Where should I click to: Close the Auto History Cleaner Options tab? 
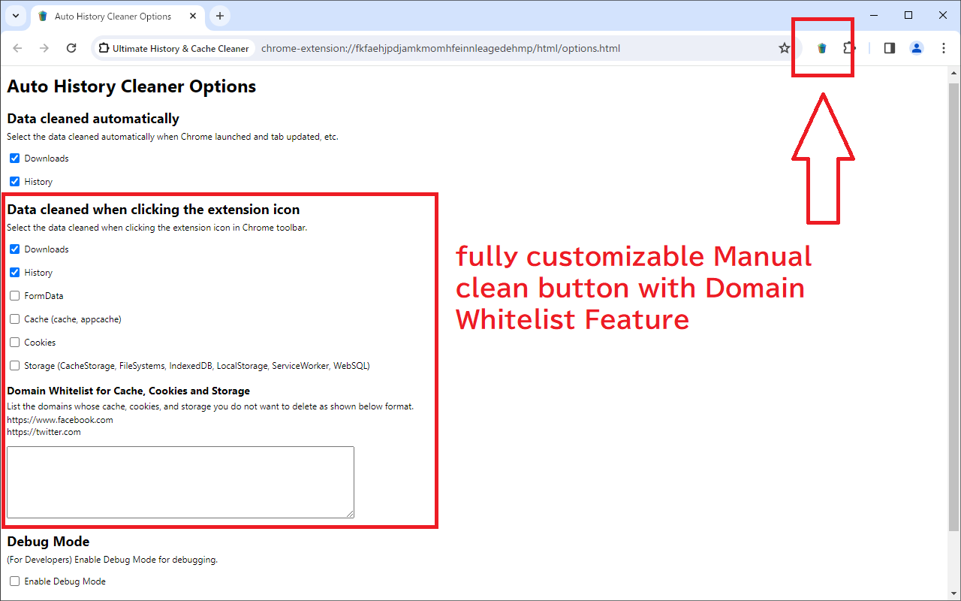(193, 16)
